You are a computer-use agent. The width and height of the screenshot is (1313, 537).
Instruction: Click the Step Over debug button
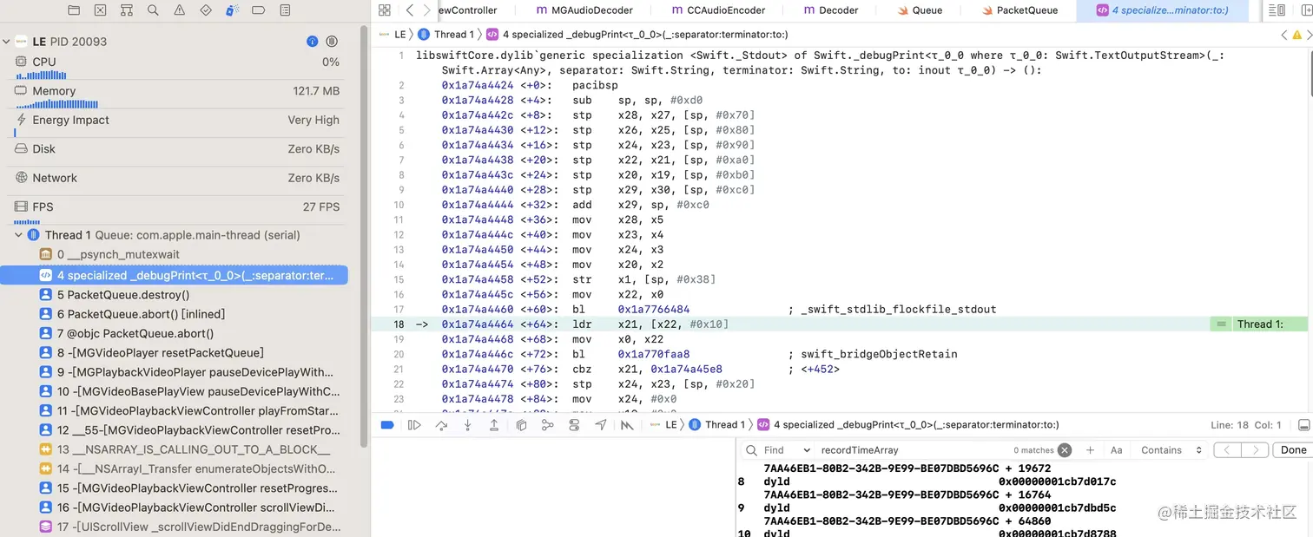pos(441,425)
